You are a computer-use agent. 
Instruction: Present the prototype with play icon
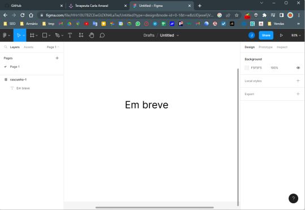(x=281, y=35)
